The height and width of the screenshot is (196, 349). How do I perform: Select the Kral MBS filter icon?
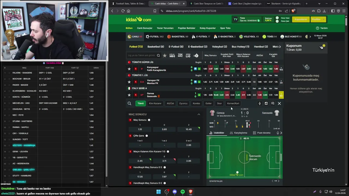pos(172,55)
